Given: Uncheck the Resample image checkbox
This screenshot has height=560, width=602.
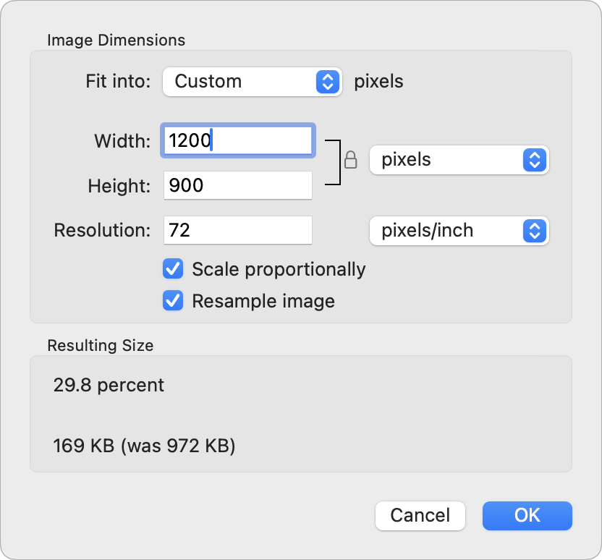Looking at the screenshot, I should (173, 301).
